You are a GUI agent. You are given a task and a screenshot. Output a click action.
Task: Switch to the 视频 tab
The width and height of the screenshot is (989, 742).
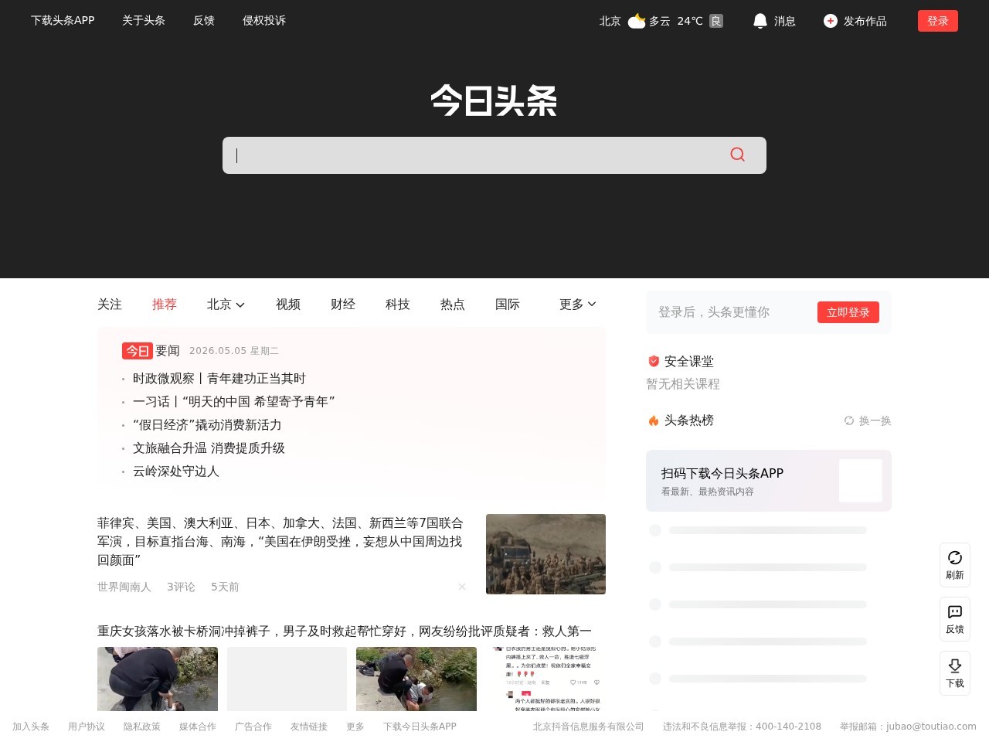[288, 305]
